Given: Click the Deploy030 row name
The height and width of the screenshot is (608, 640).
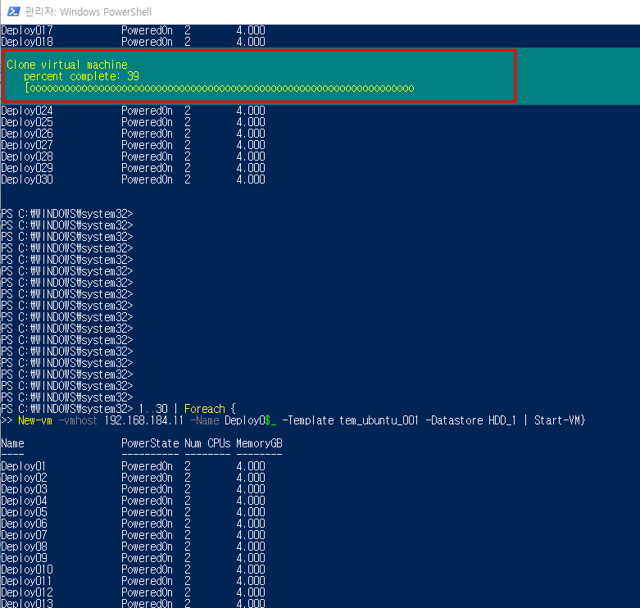Looking at the screenshot, I should pos(27,179).
